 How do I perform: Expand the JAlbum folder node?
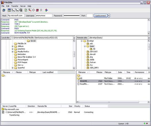[13, 46]
